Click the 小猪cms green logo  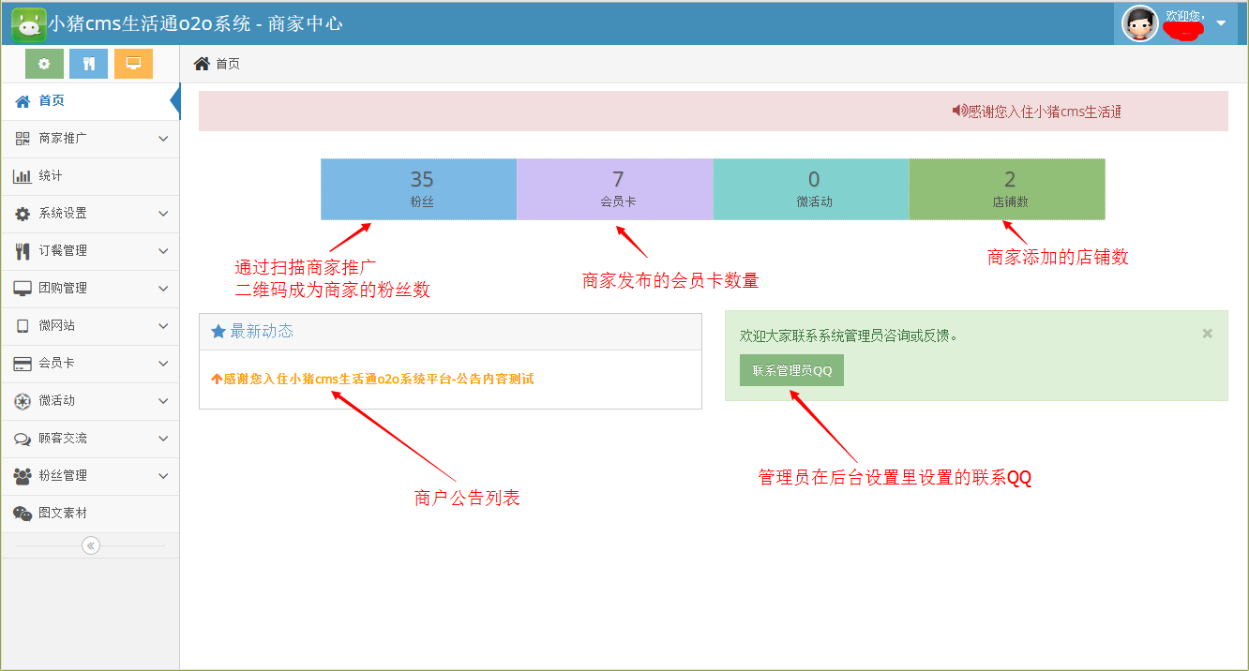[29, 23]
